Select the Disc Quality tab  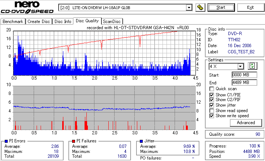[x=87, y=21]
